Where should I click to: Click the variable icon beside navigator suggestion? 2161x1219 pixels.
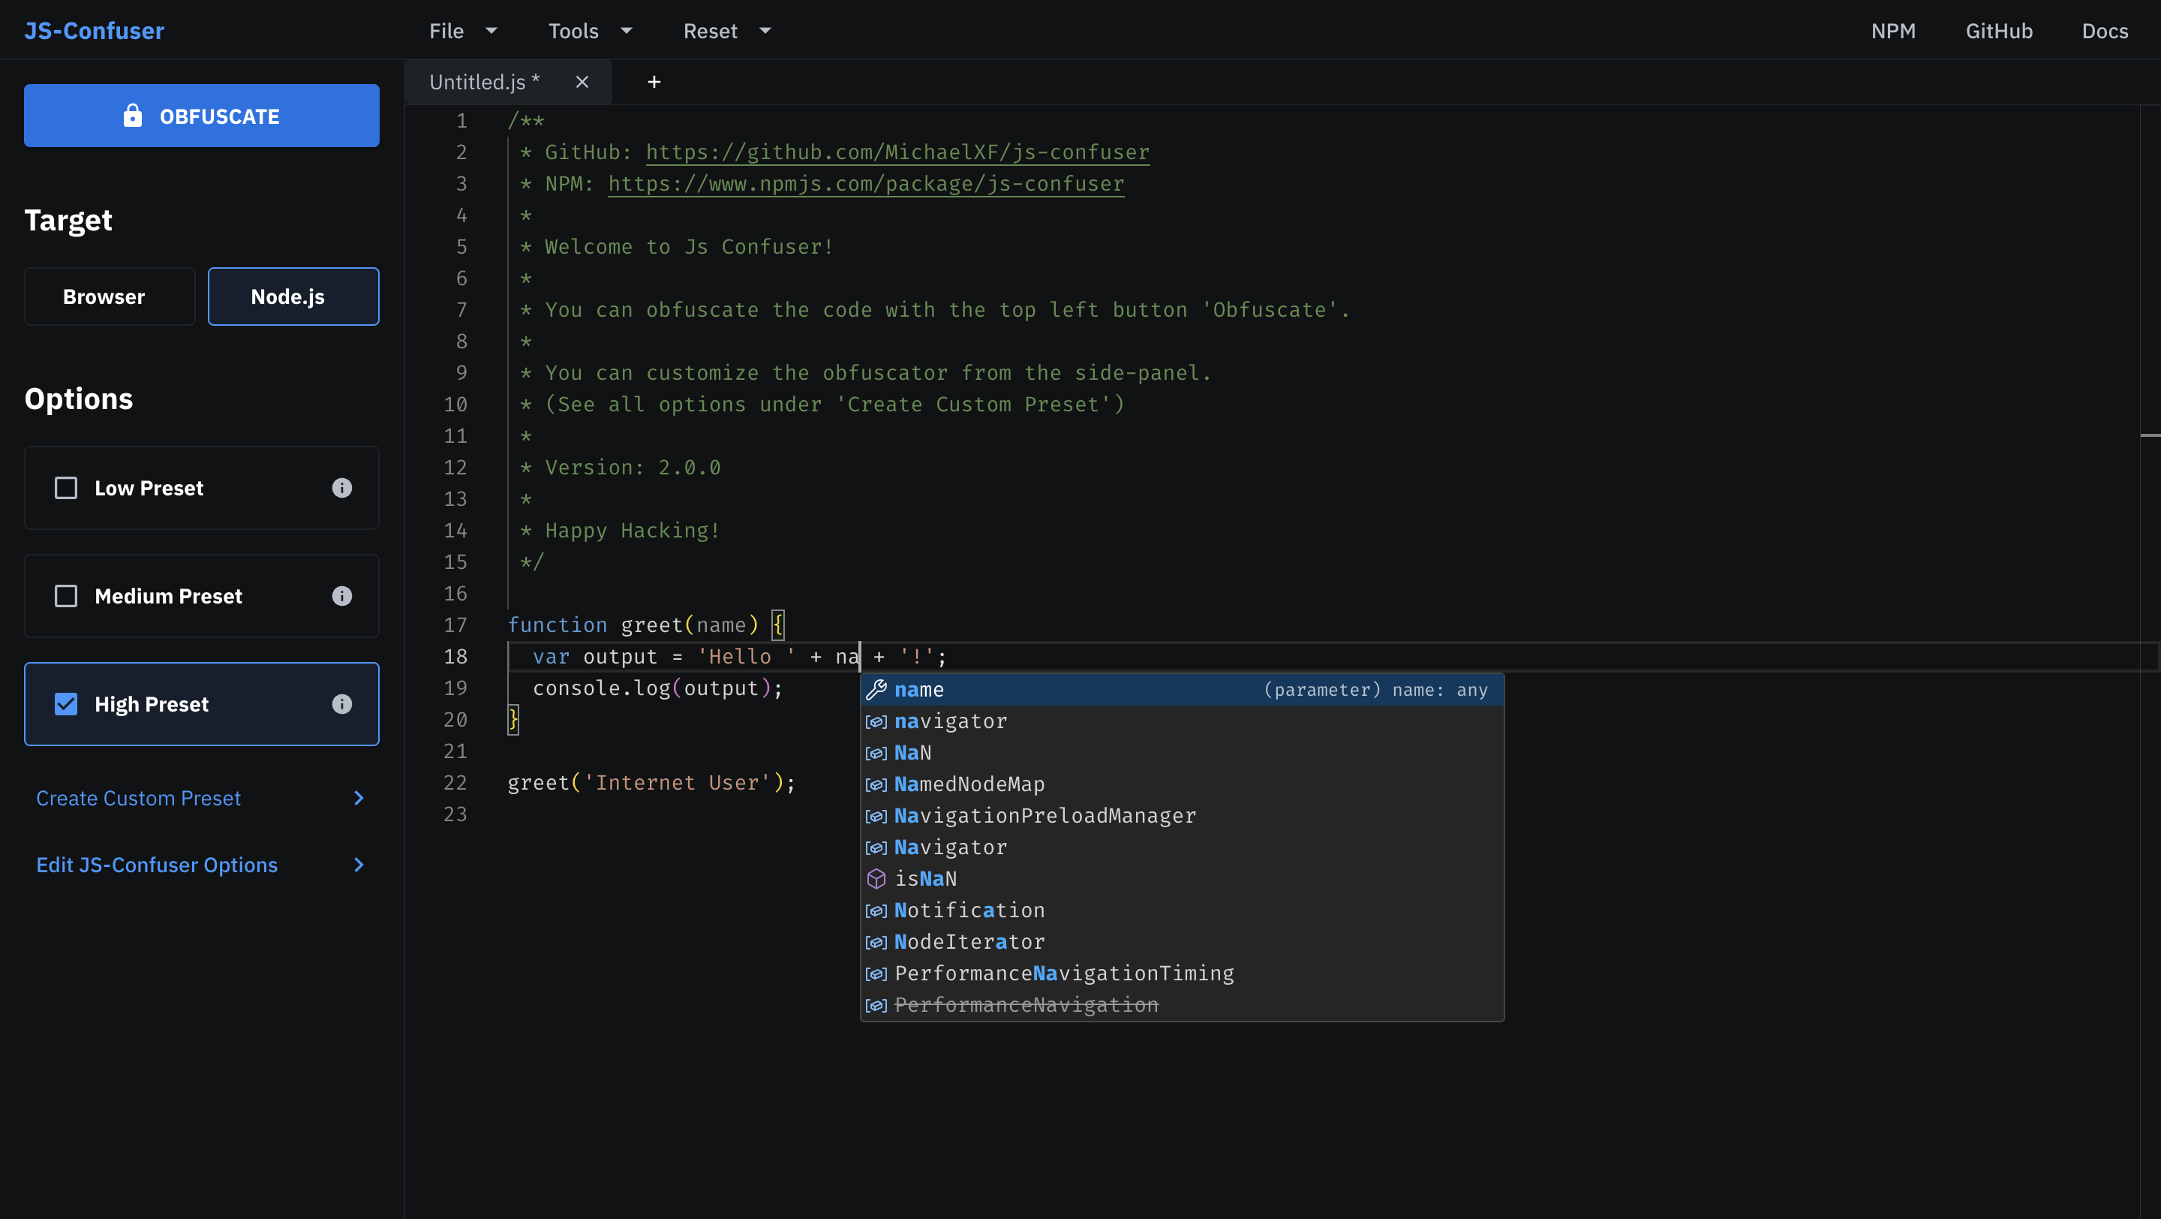tap(876, 721)
